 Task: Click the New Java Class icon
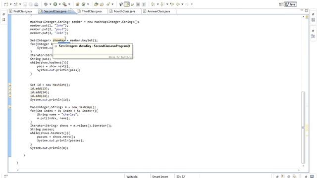coord(84,4)
